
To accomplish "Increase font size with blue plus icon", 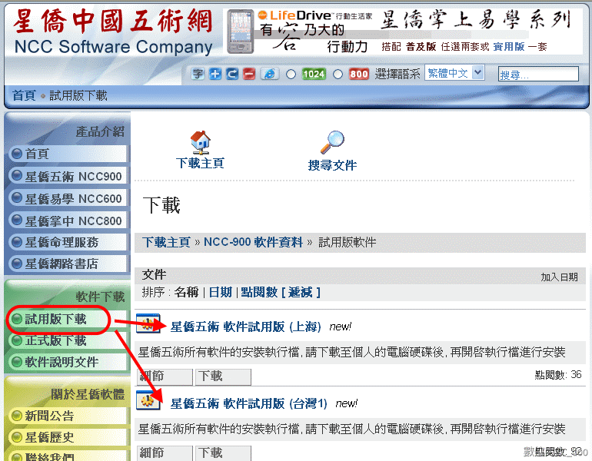I will (x=215, y=74).
